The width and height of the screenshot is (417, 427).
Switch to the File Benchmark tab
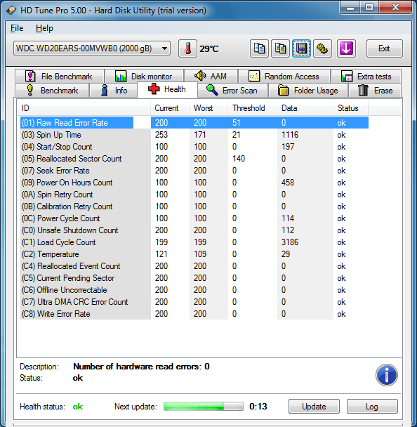[60, 76]
